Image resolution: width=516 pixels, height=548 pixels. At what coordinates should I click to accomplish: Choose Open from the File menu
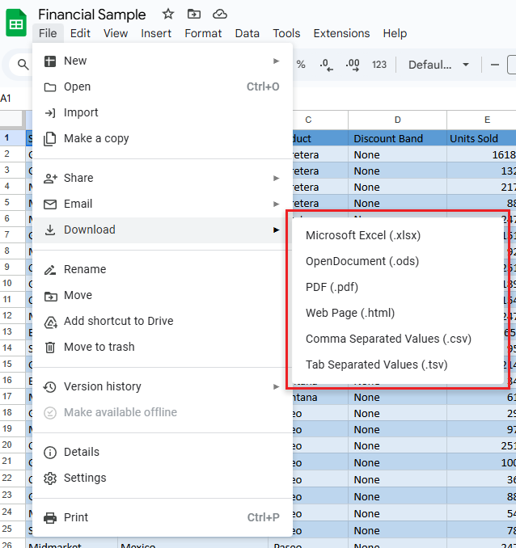click(163, 86)
